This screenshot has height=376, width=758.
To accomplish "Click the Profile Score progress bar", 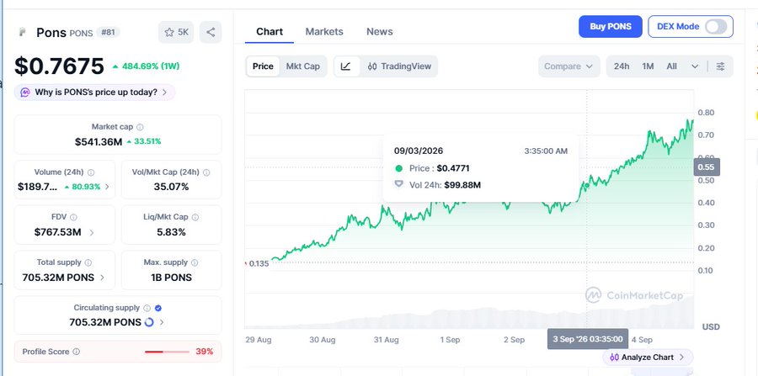I will coord(167,352).
